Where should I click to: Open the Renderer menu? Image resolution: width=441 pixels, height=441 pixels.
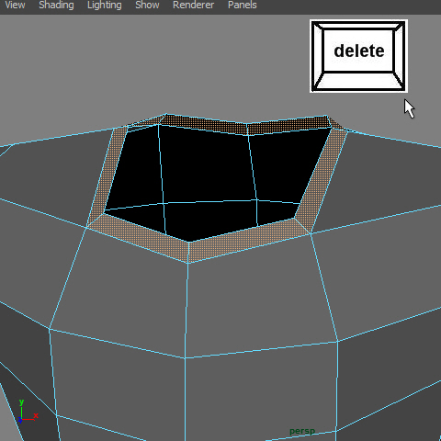(193, 6)
